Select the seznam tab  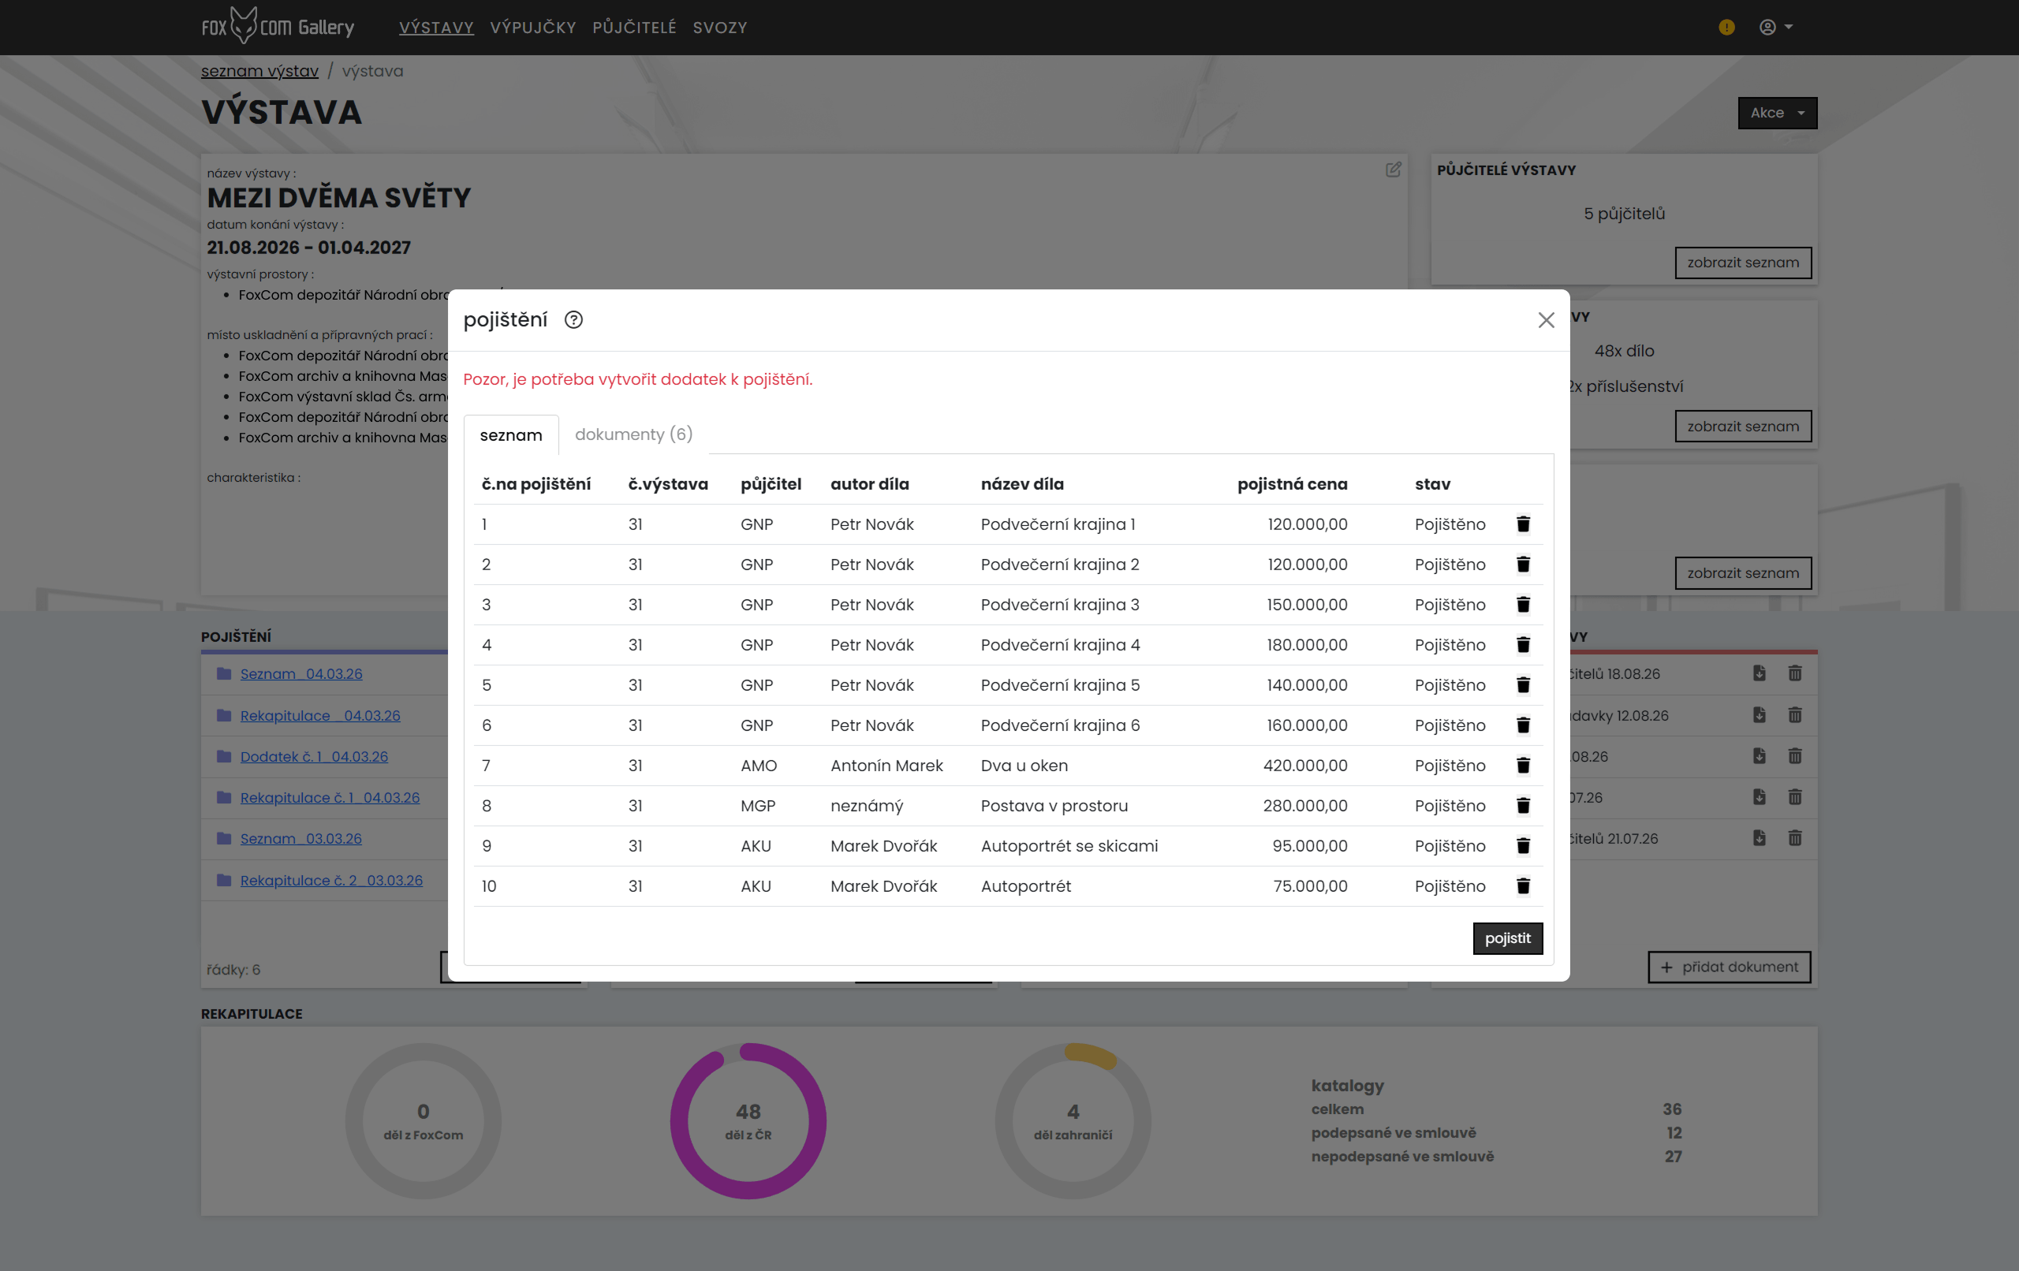pyautogui.click(x=510, y=435)
